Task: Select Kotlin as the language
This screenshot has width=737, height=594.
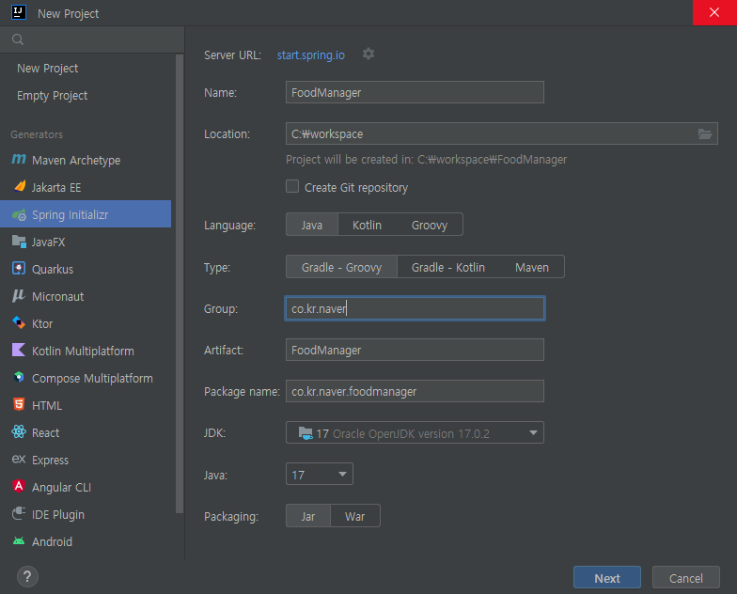Action: click(x=367, y=226)
